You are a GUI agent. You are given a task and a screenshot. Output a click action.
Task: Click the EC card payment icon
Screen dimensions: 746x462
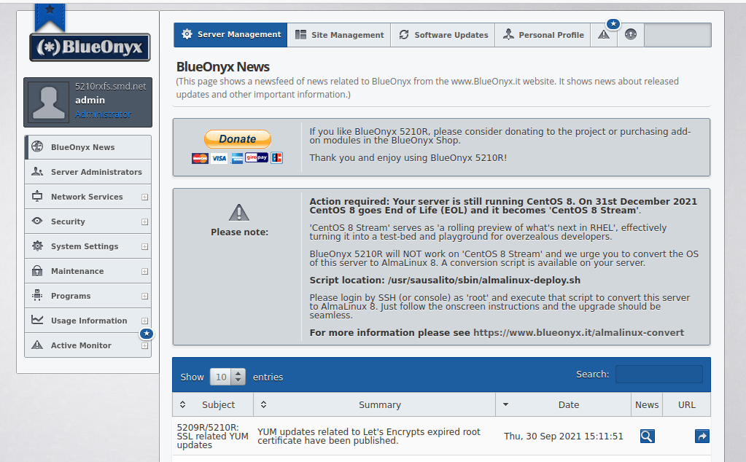[277, 158]
